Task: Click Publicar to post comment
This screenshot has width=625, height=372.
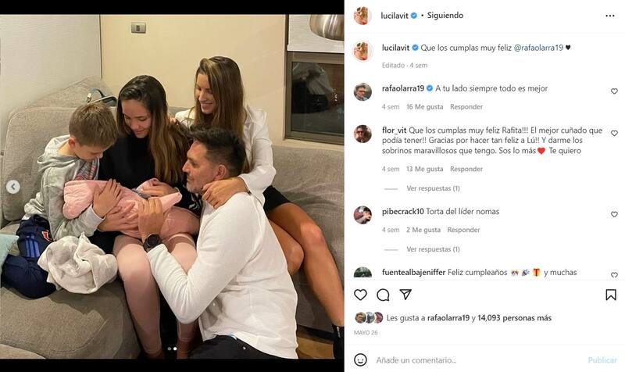Action: coord(602,359)
